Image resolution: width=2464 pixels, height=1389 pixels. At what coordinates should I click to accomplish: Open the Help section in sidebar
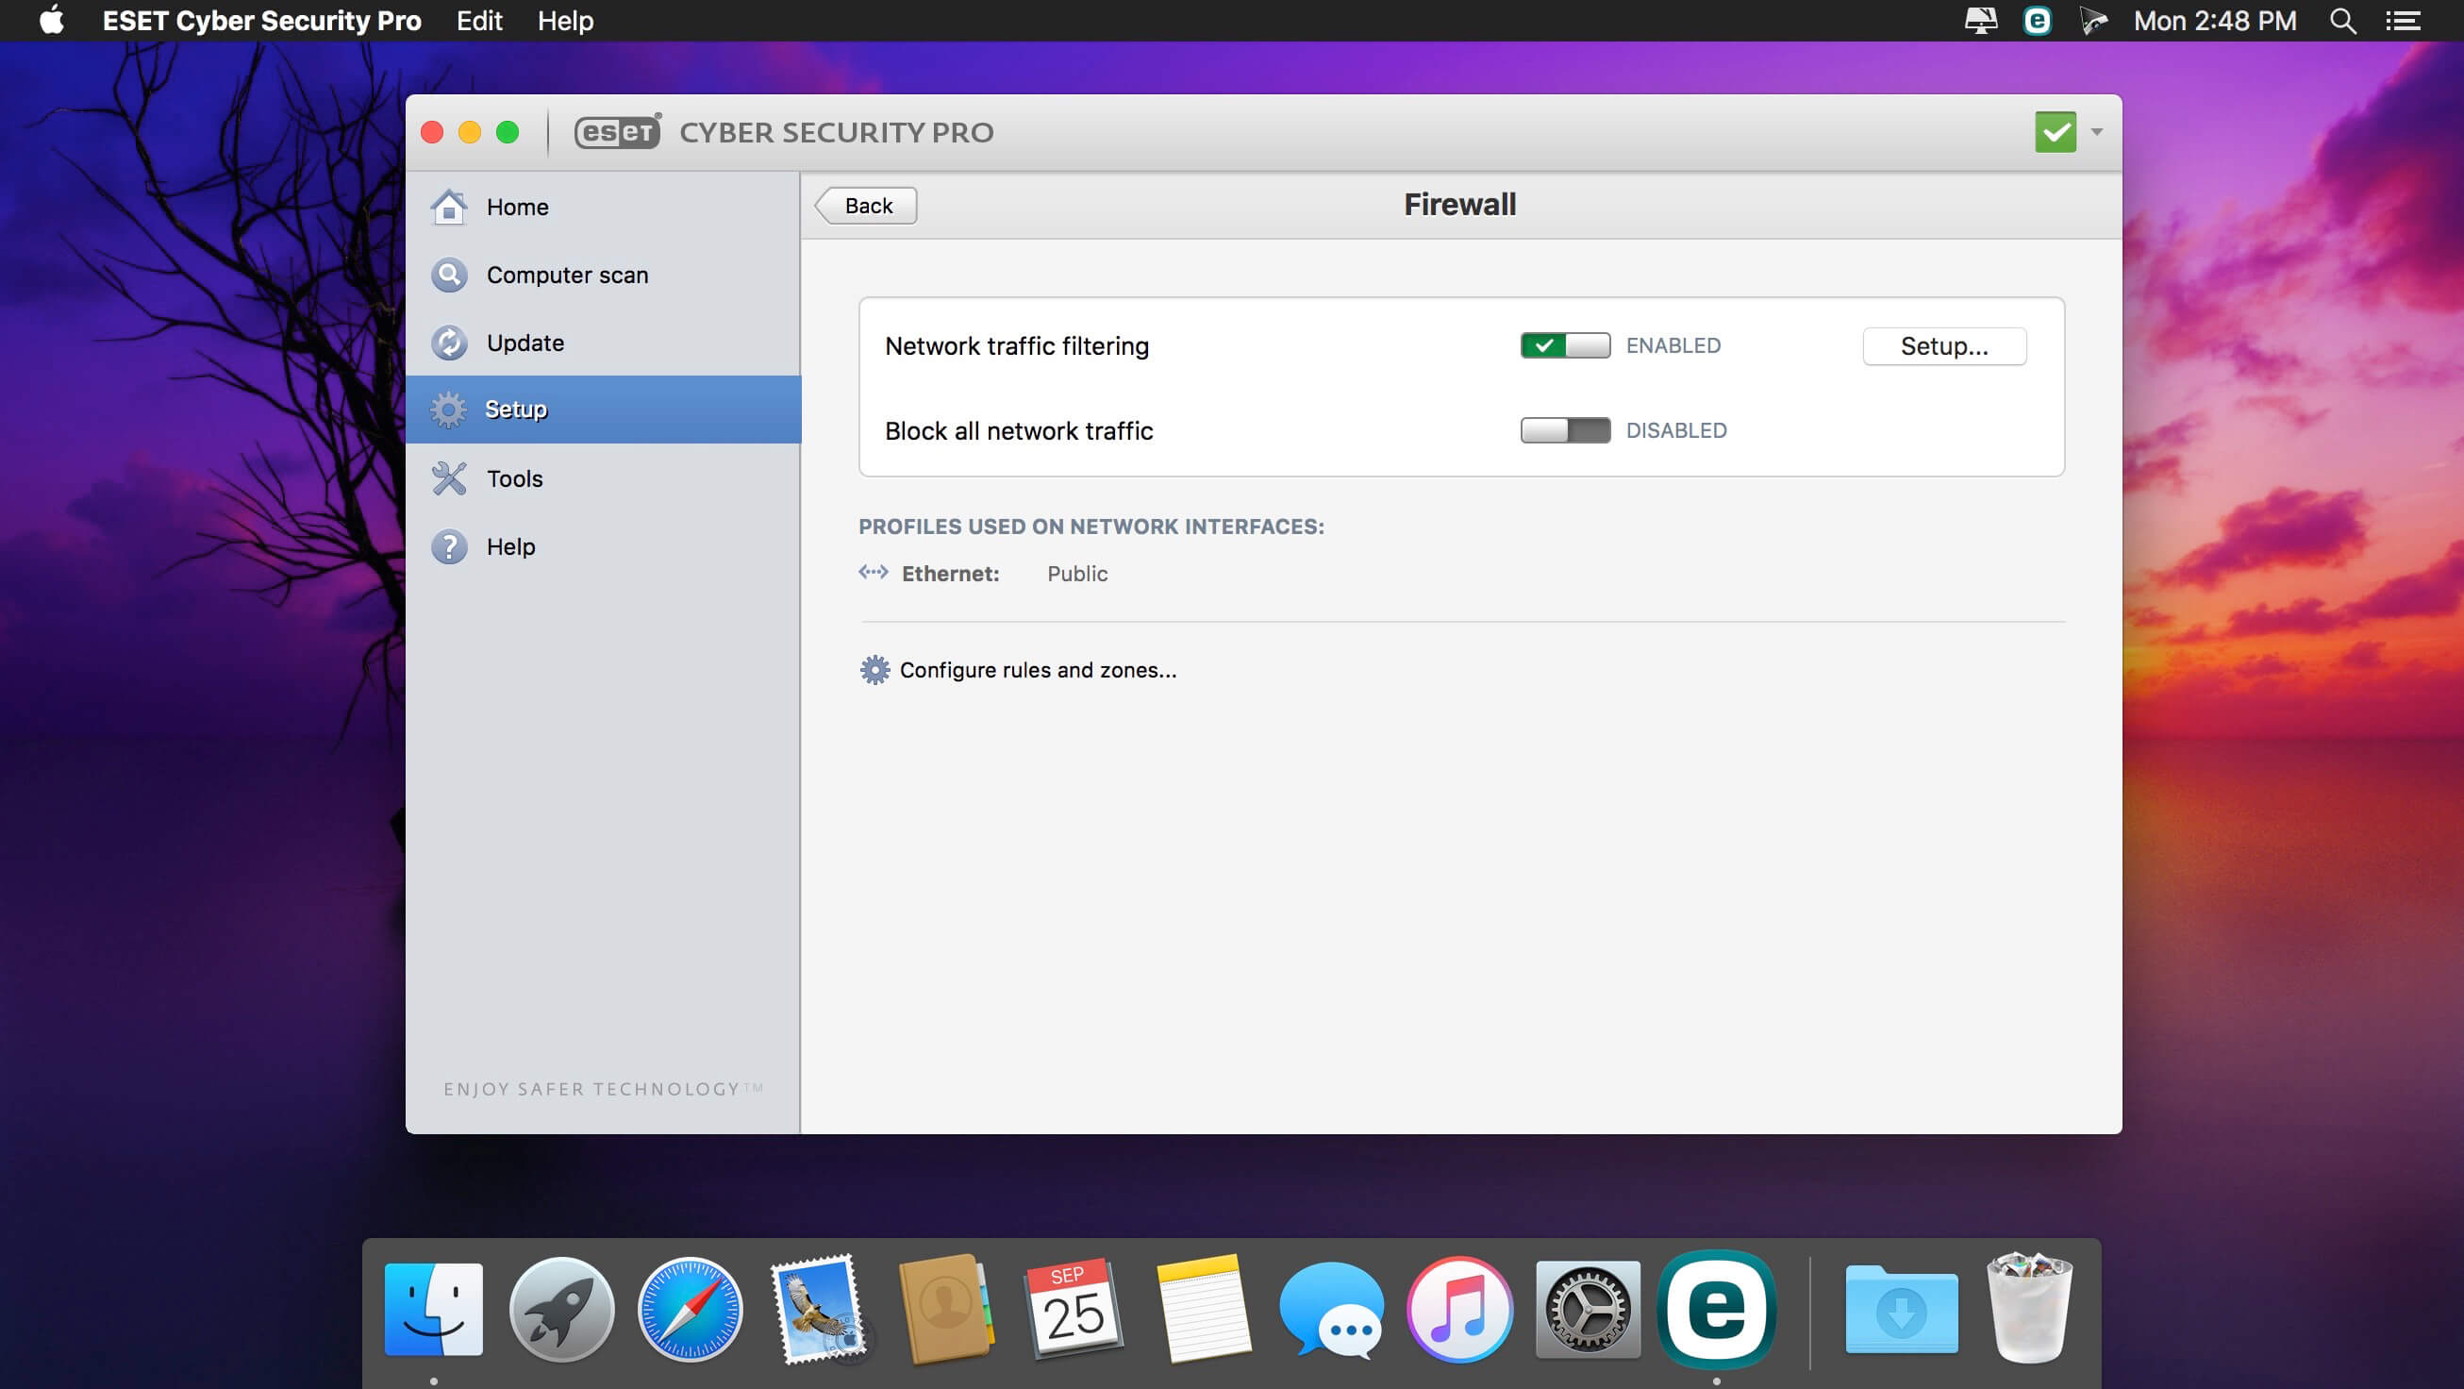603,546
